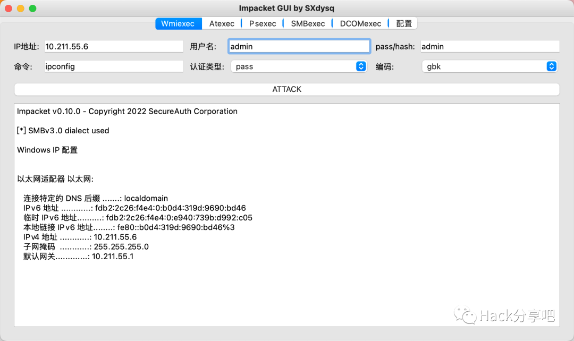Screen dimensions: 574x341
Task: Switch to the Atexec tab
Action: tap(222, 23)
